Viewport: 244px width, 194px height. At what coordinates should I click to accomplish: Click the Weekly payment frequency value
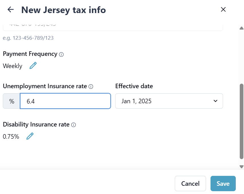[12, 66]
